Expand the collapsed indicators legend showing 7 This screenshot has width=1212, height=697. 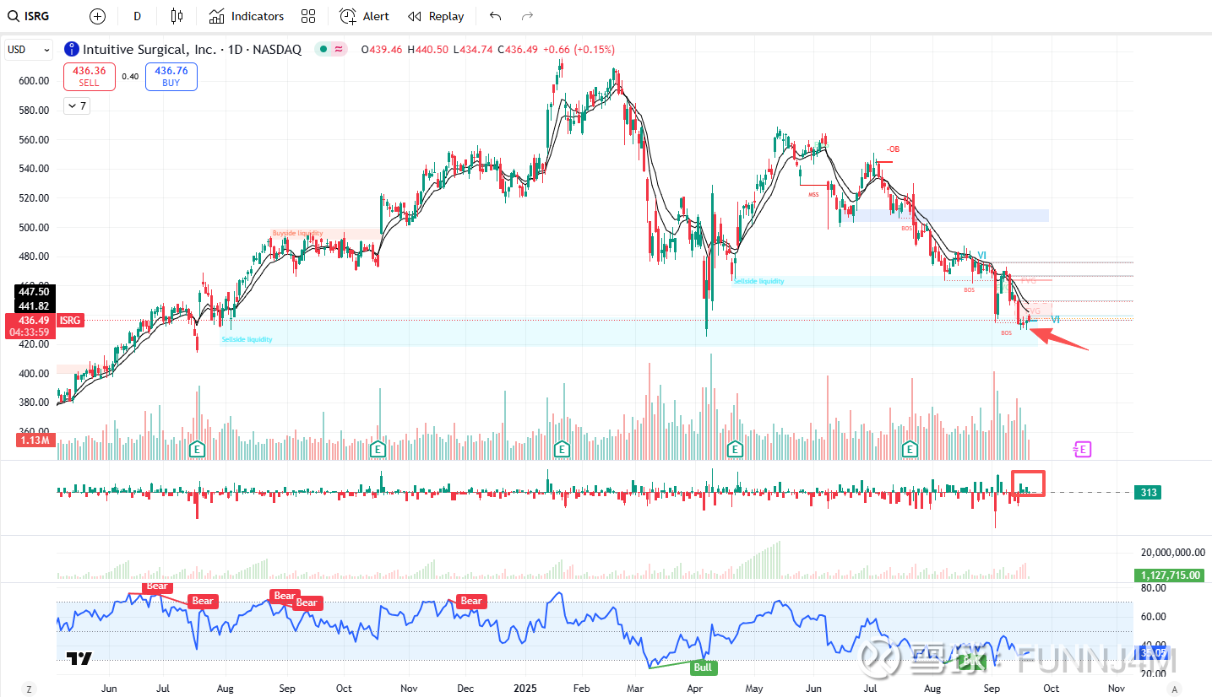point(76,106)
